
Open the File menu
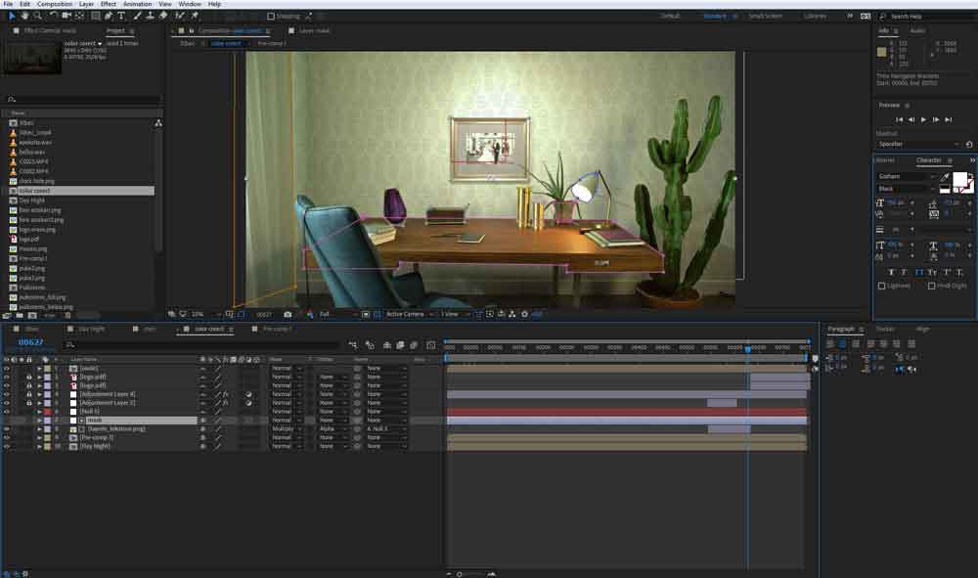pos(8,4)
